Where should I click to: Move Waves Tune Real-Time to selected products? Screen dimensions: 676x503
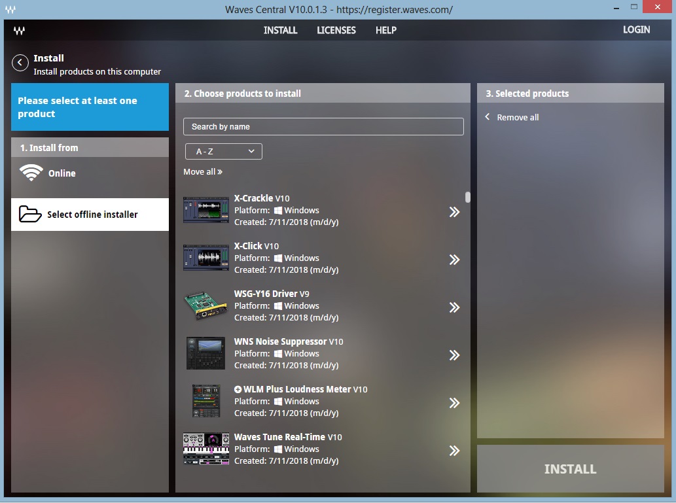pyautogui.click(x=454, y=451)
